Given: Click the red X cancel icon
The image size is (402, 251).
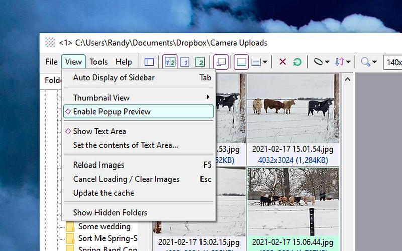Looking at the screenshot, I should click(x=283, y=62).
